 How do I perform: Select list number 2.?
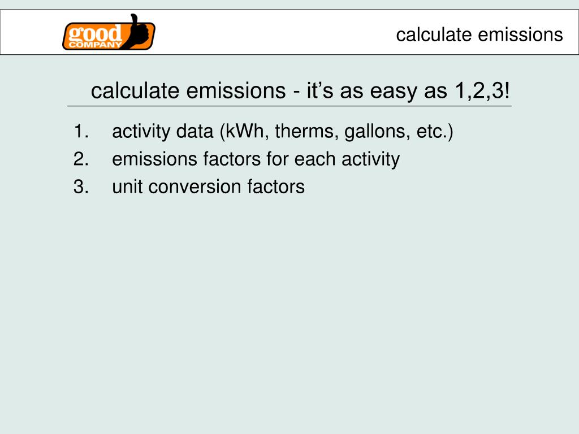click(x=81, y=159)
